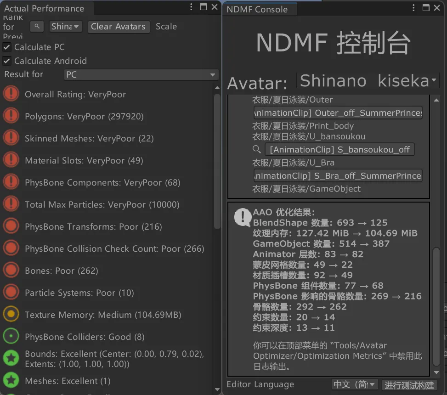Click the Scale label in Actual Performance

point(166,27)
